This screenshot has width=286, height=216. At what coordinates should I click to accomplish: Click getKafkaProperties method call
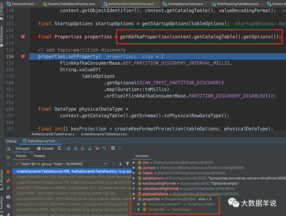145,37
